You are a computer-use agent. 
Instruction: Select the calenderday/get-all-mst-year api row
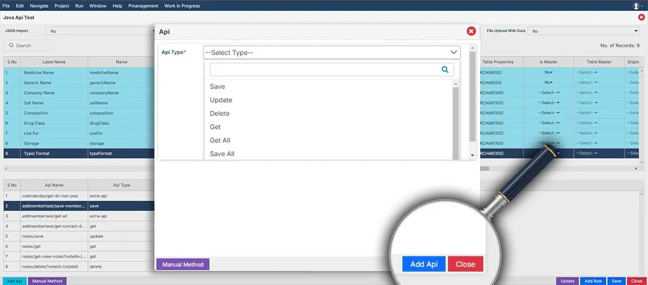click(x=79, y=195)
